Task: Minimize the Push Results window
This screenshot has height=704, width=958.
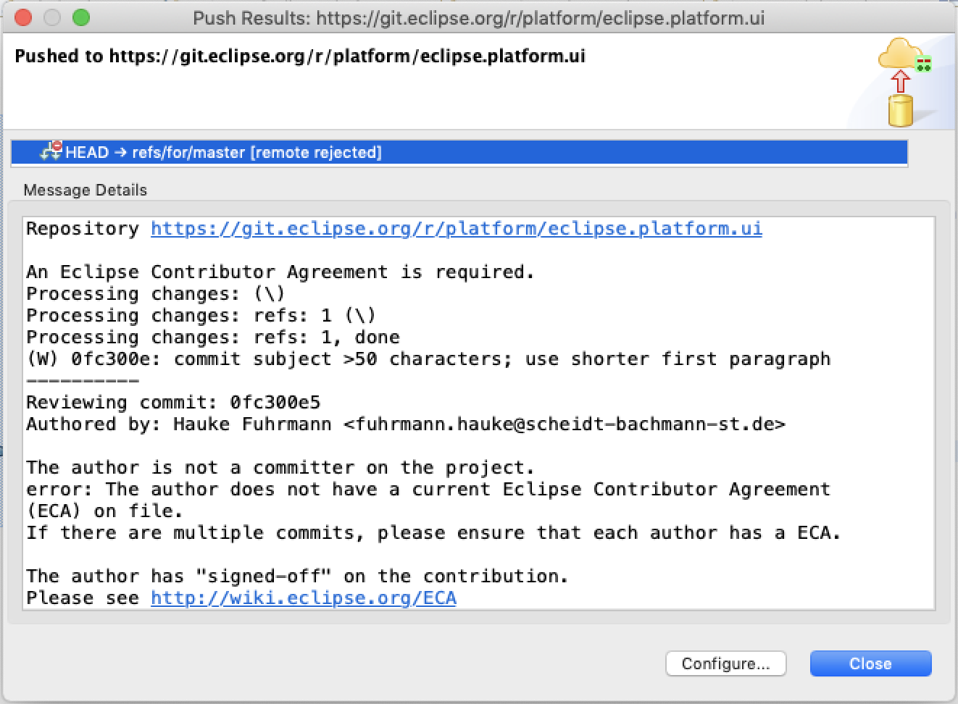Action: (52, 18)
